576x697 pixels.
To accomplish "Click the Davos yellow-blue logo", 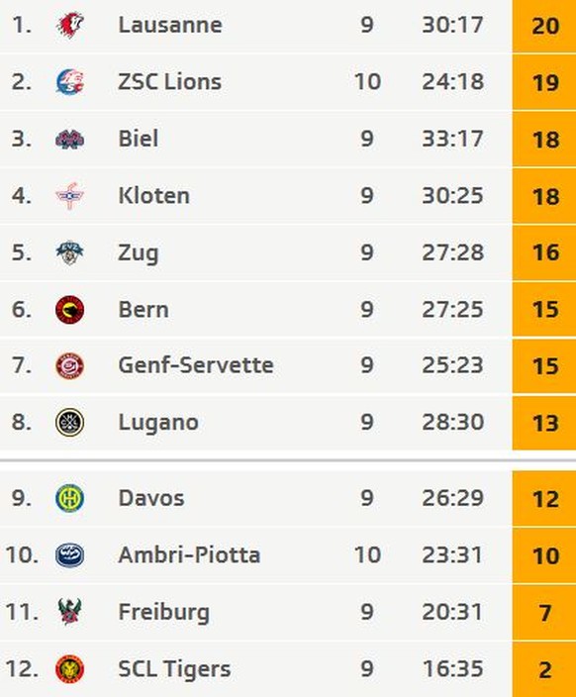I will click(70, 498).
